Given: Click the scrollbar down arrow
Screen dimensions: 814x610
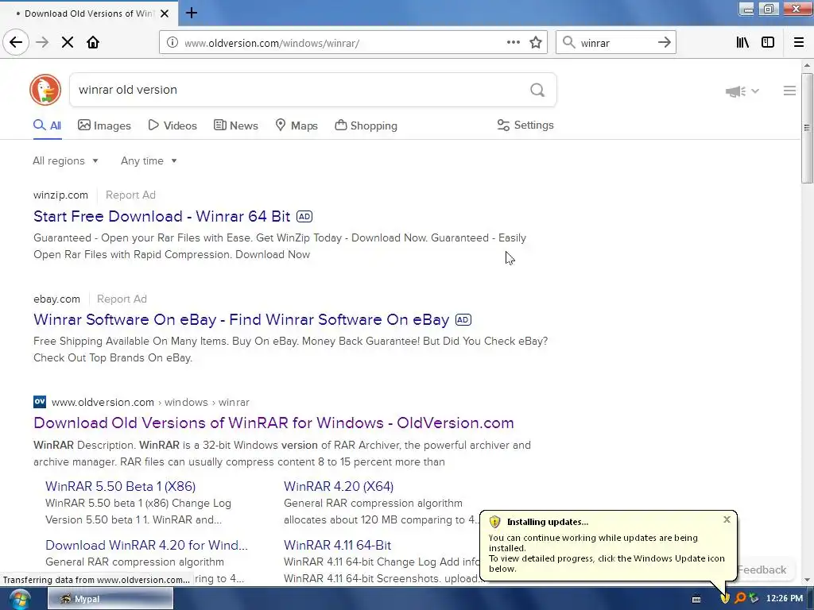Looking at the screenshot, I should pyautogui.click(x=807, y=581).
